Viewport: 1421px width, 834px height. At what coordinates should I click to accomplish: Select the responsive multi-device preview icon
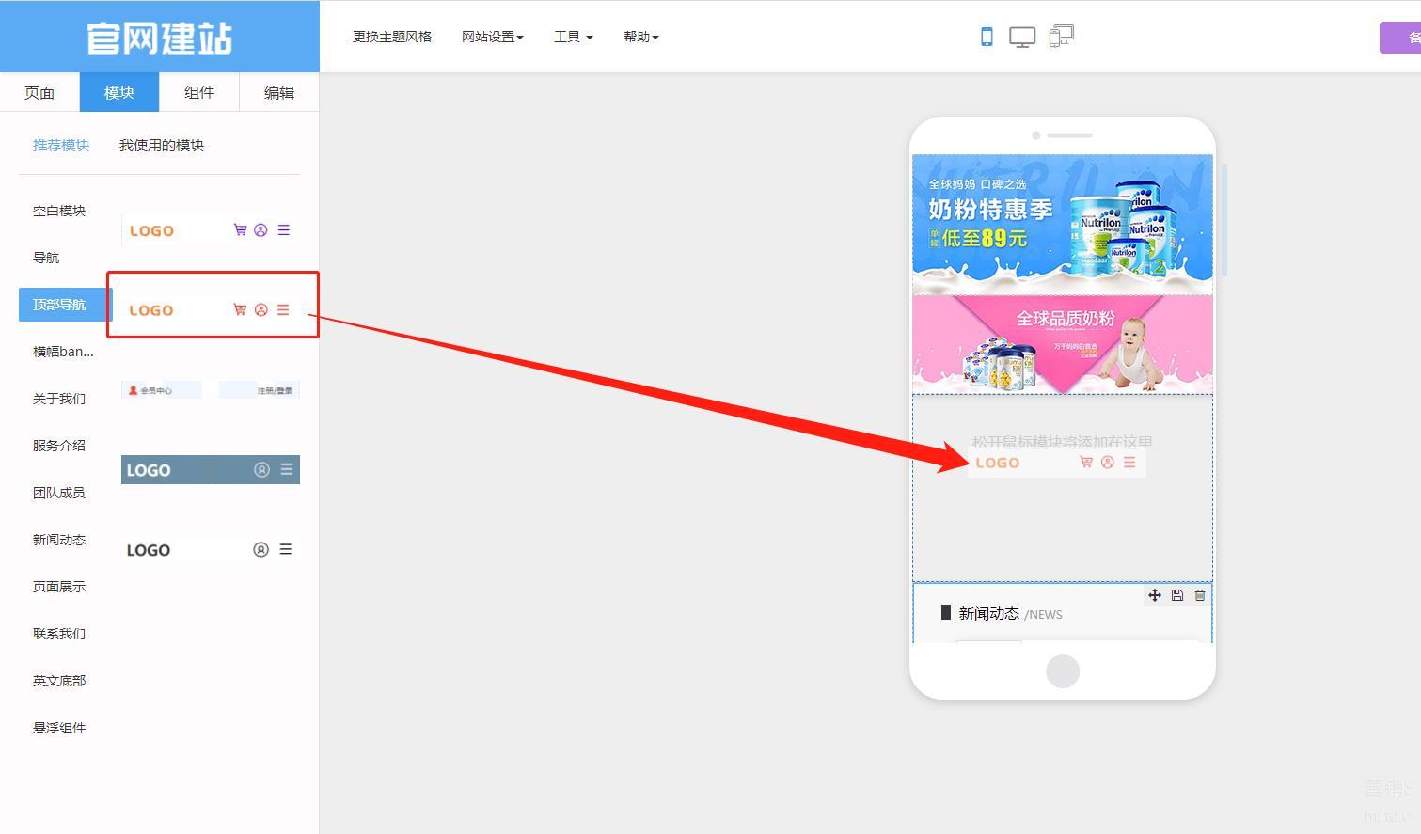pos(1061,37)
